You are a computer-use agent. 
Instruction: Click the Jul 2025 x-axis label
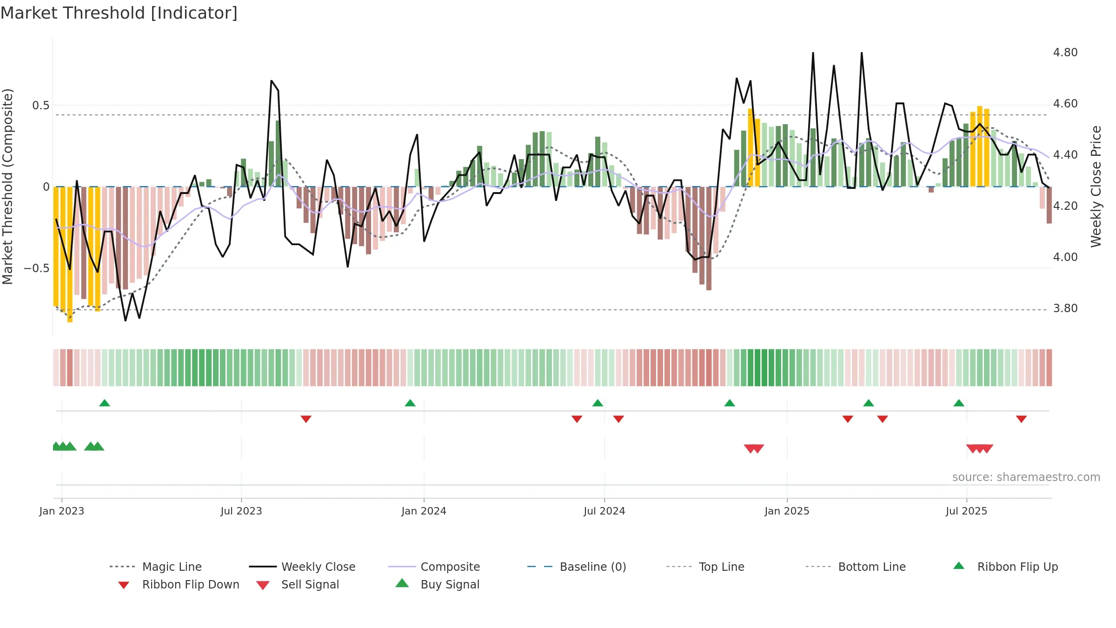click(x=967, y=511)
